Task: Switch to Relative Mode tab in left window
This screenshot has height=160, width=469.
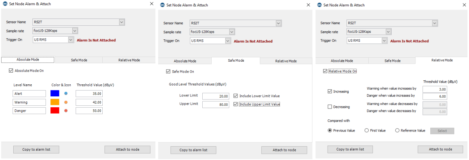Action: tap(129, 60)
